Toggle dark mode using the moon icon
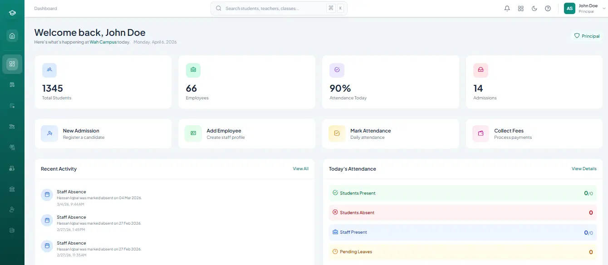 (534, 8)
